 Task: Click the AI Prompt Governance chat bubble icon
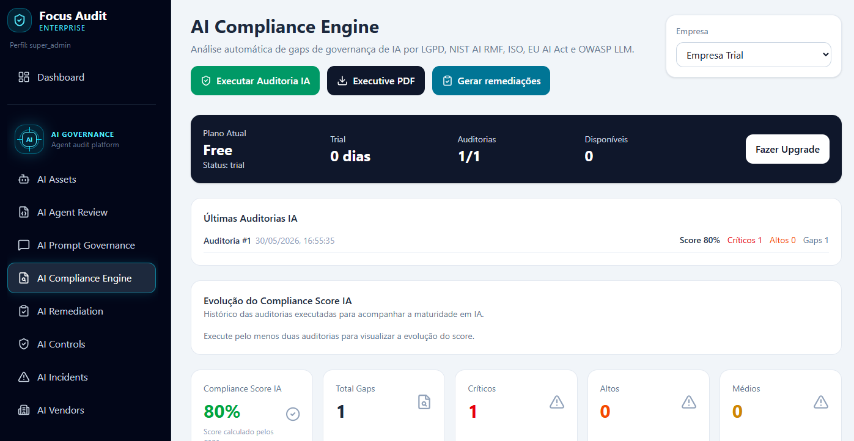pyautogui.click(x=24, y=245)
